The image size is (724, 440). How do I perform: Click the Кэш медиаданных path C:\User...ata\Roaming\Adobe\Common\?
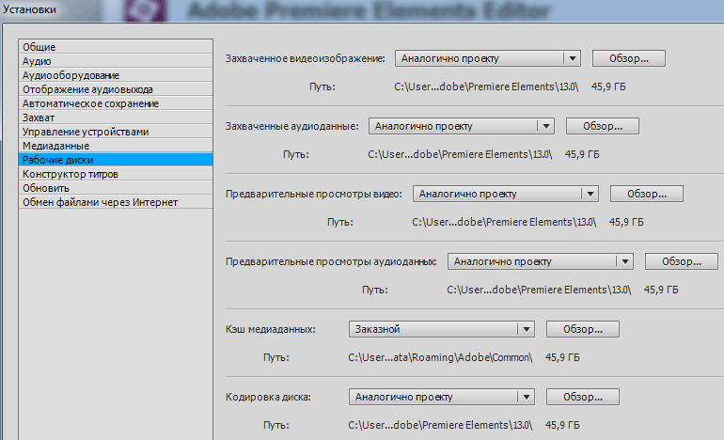tap(440, 357)
